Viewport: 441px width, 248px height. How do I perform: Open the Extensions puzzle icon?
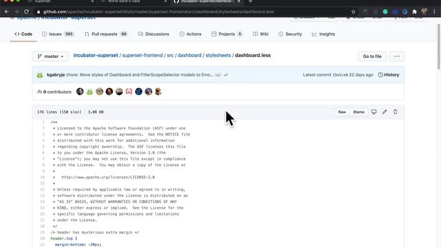point(414,12)
